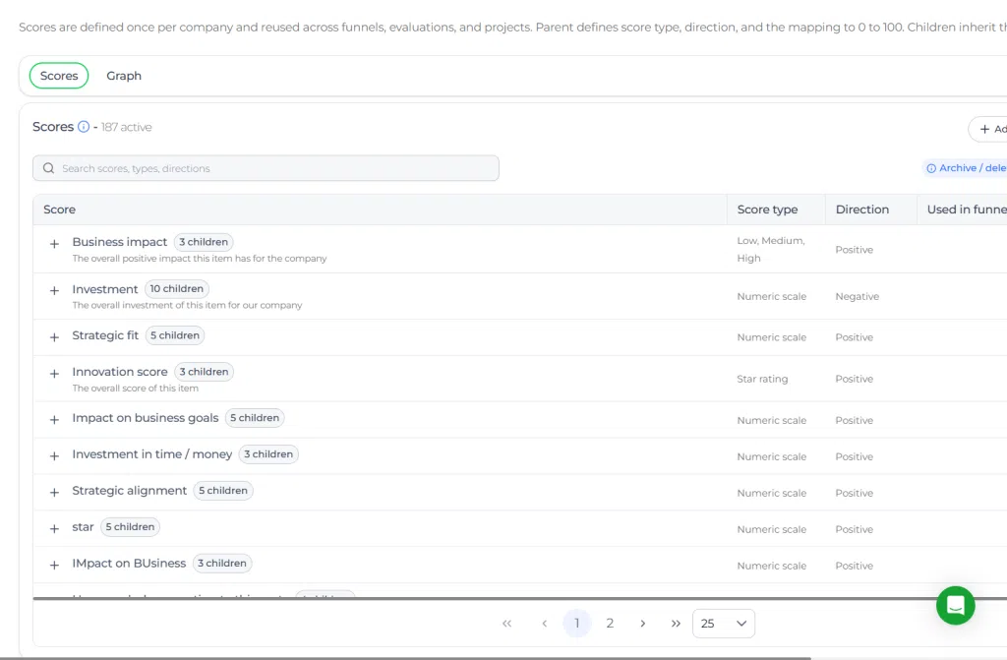
Task: Open the green chat support widget
Action: click(x=955, y=605)
